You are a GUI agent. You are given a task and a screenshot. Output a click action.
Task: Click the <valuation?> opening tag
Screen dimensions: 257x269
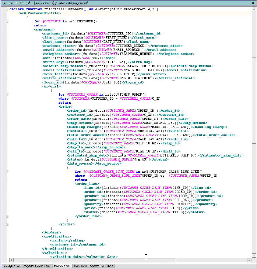[54, 253]
